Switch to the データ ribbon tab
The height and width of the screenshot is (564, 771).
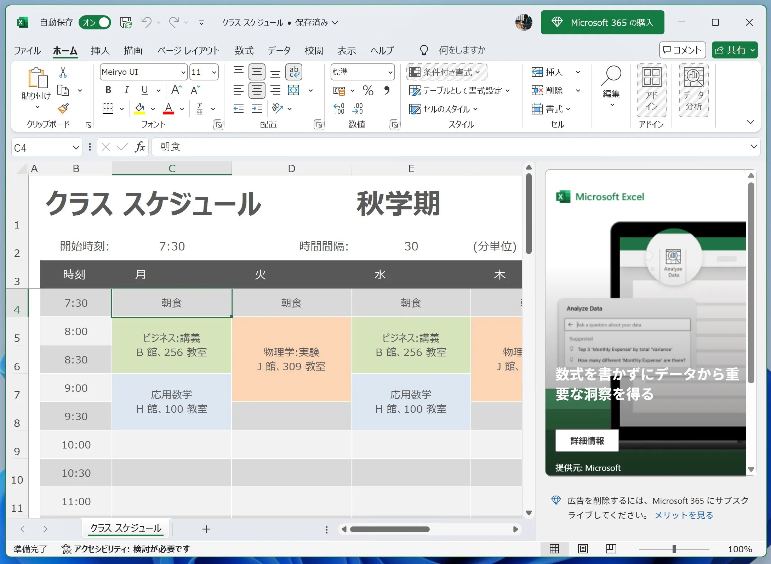[279, 50]
